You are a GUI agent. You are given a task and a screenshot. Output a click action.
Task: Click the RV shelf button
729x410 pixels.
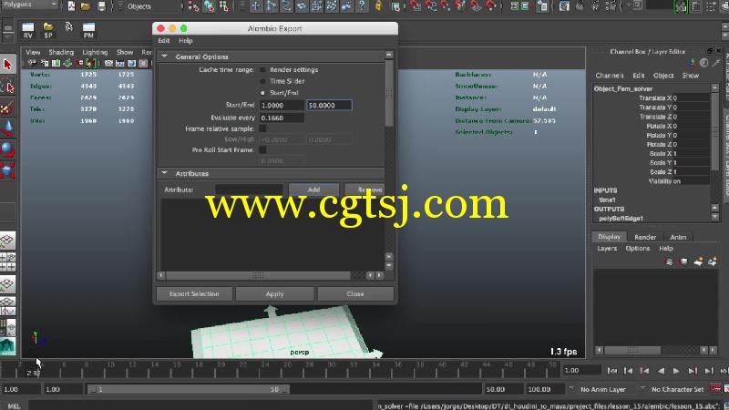coord(28,31)
